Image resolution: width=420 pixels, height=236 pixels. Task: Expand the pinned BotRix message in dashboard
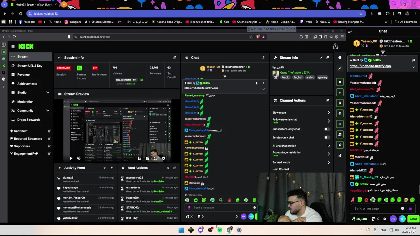click(263, 89)
